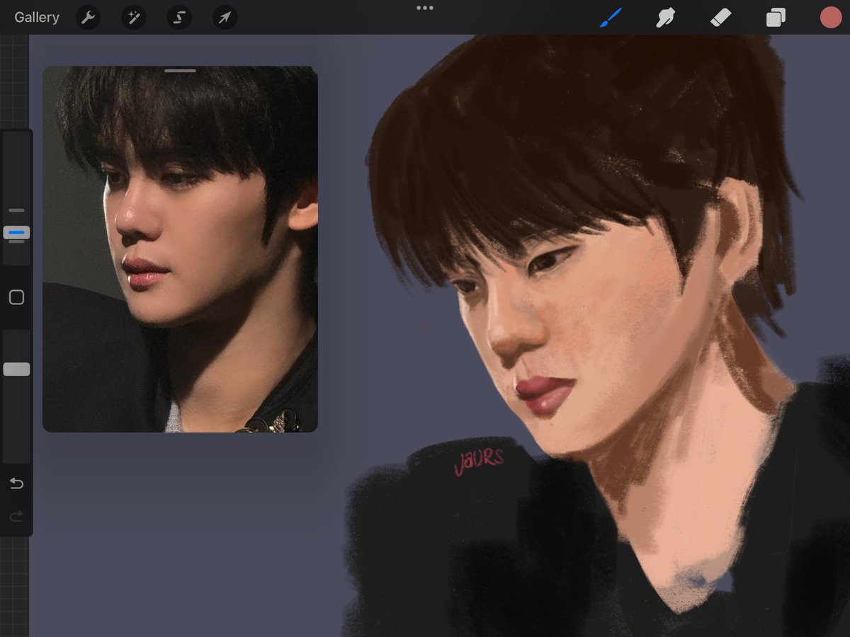
Task: Return to the Gallery
Action: tap(36, 17)
